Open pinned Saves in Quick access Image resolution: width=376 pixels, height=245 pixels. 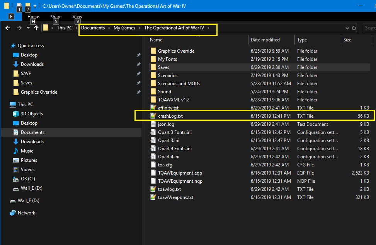click(x=26, y=83)
